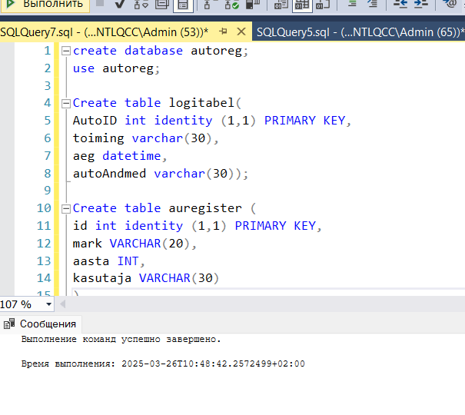Click the gray Cancel Executing Query stop icon

point(100,4)
